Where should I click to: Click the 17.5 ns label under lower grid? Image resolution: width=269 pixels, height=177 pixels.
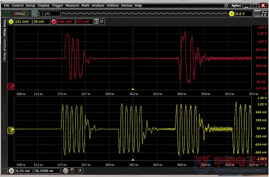62,165
